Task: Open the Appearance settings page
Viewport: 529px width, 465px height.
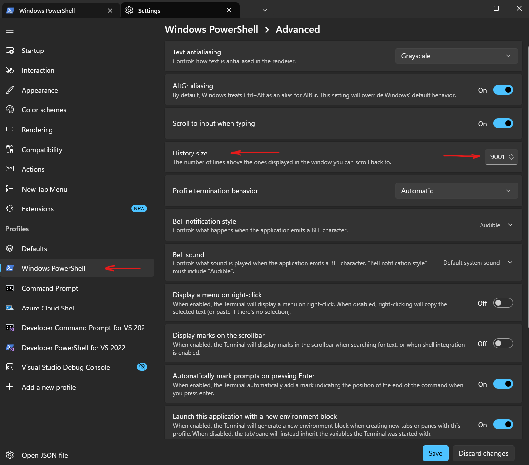Action: tap(78, 90)
